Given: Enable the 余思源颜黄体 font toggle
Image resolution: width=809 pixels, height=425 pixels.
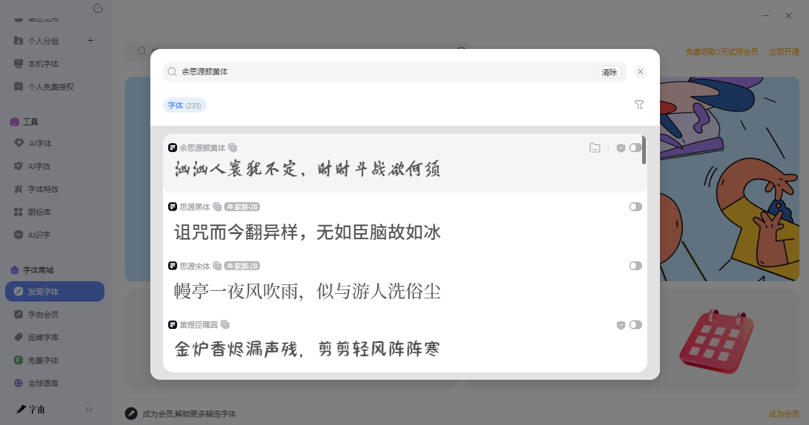Looking at the screenshot, I should [x=635, y=148].
